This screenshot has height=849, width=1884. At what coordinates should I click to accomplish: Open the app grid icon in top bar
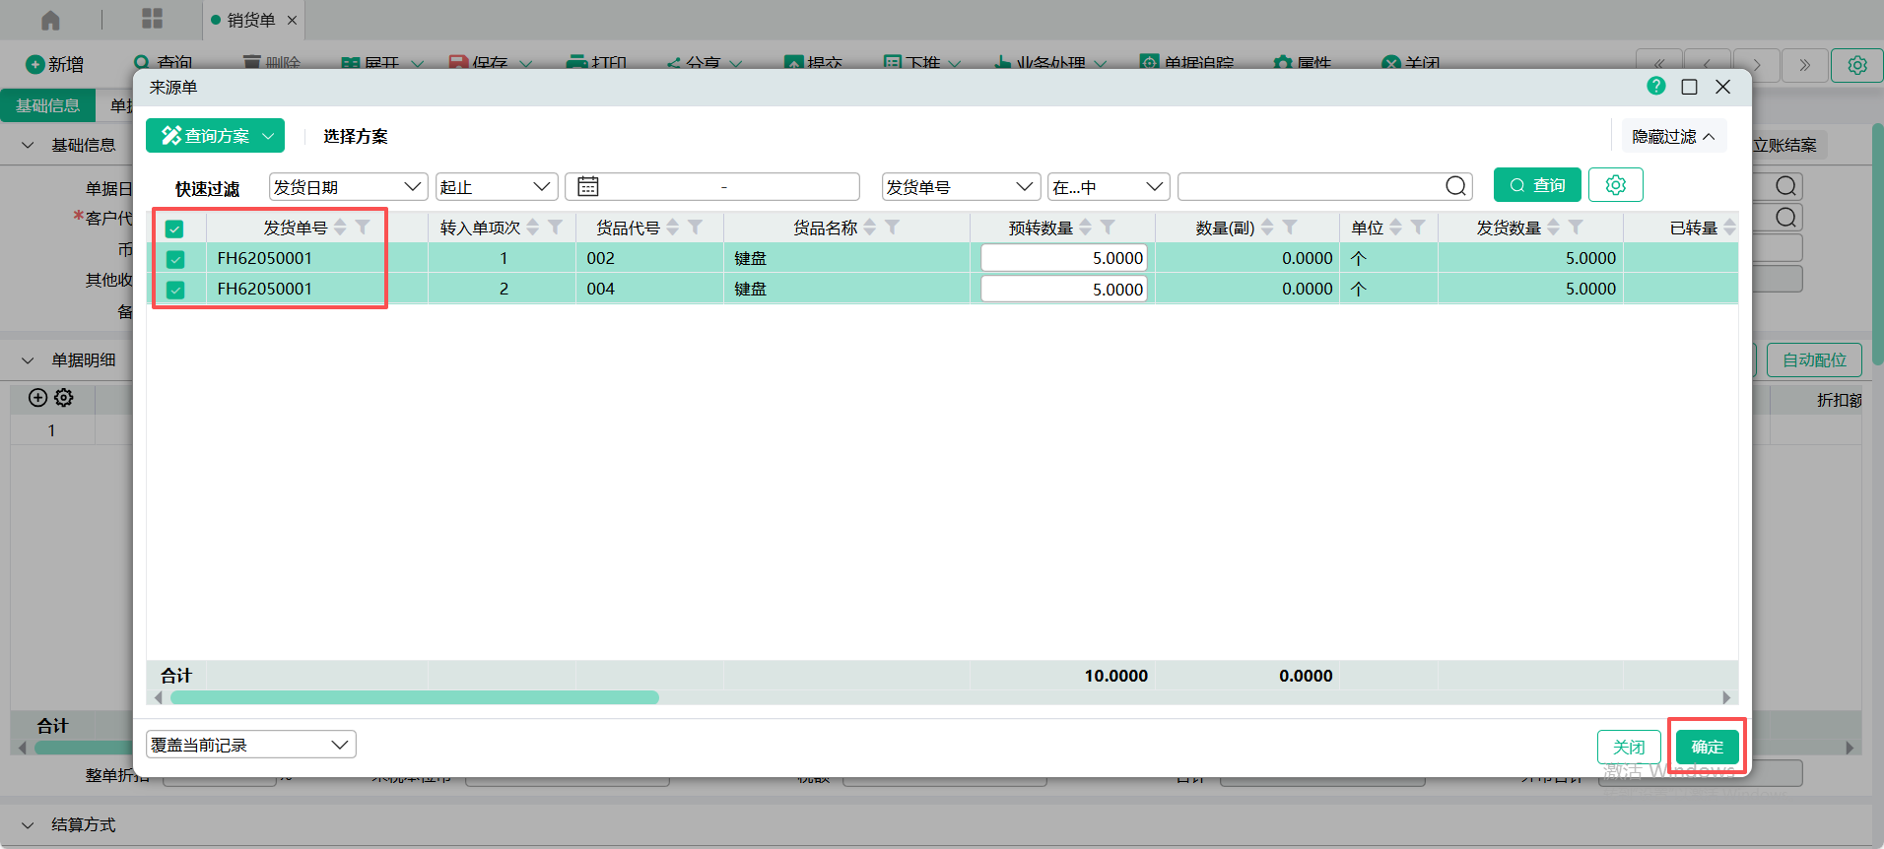152,19
